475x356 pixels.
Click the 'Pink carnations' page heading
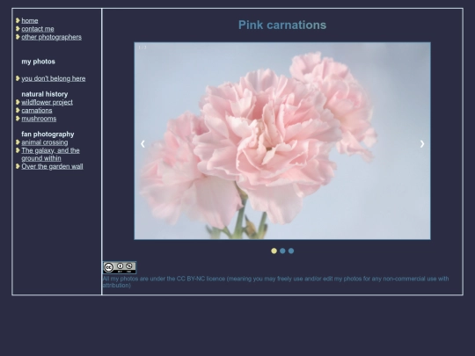(x=282, y=25)
